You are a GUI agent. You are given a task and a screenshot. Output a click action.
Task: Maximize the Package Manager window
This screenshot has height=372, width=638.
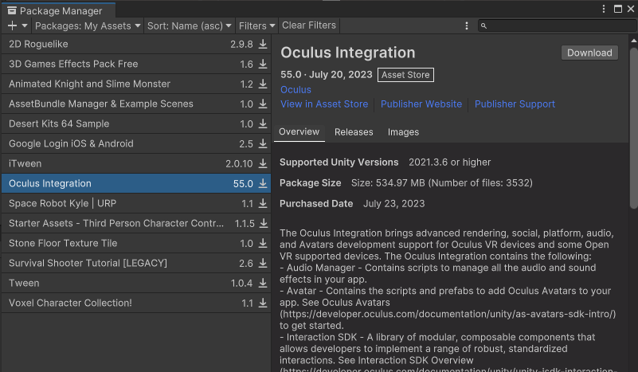click(617, 9)
